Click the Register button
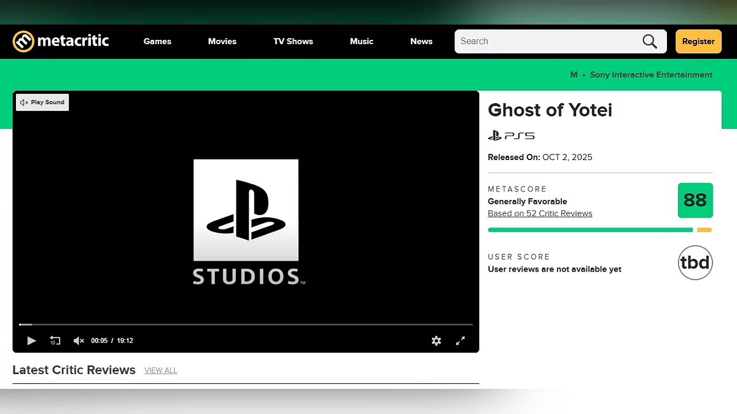Screen dimensions: 737x414 [698, 41]
